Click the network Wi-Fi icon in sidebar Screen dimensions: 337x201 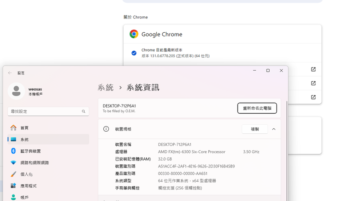coord(13,162)
